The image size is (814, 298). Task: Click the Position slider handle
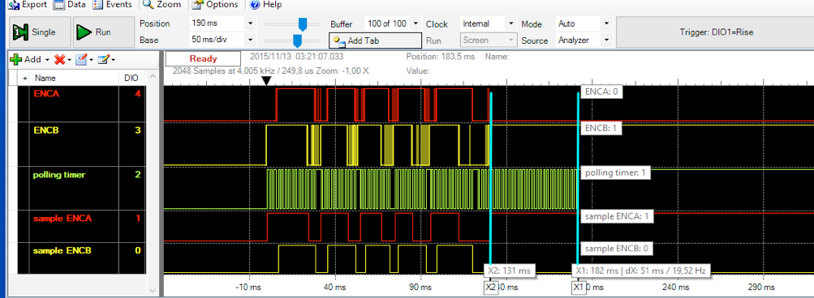[303, 23]
